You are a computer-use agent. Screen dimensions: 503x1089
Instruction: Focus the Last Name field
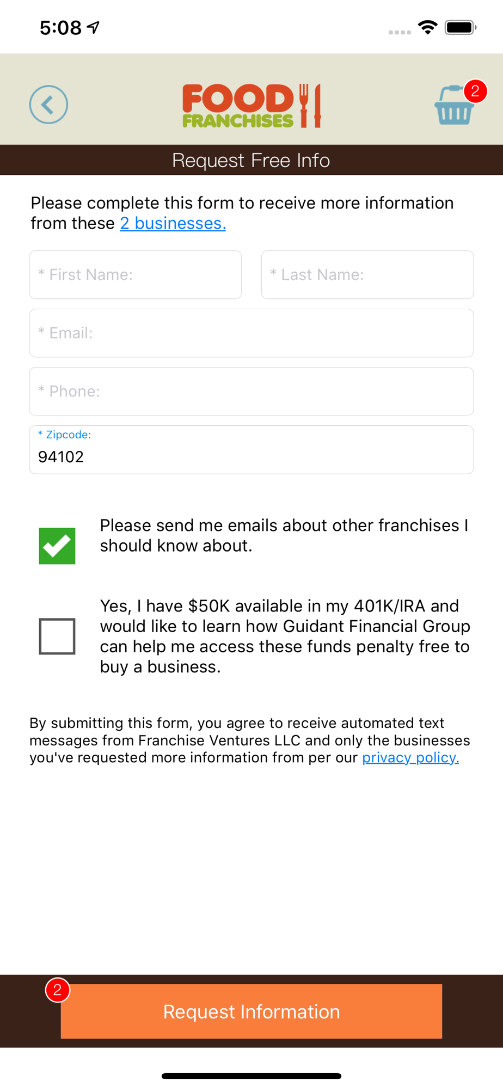(367, 274)
